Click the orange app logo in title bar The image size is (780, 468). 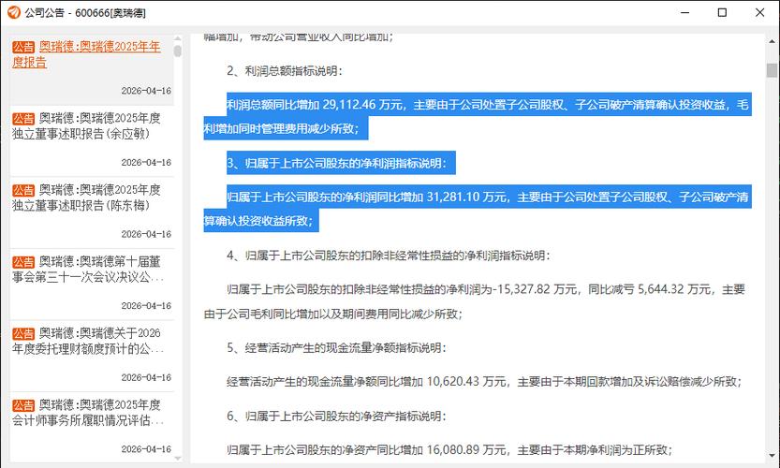(x=14, y=12)
